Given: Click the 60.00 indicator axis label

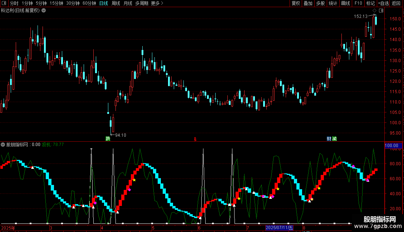Looking at the screenshot, I should [395, 178].
